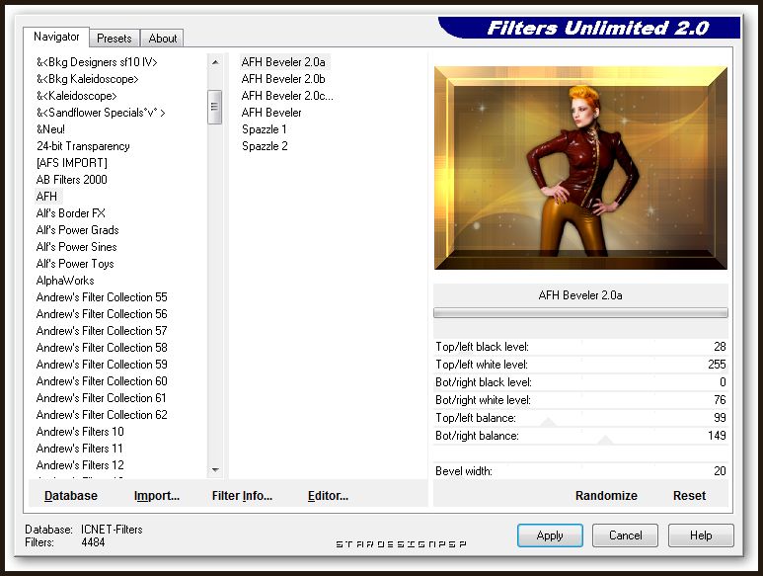This screenshot has width=763, height=576.
Task: Switch to the Navigator tab
Action: 56,37
